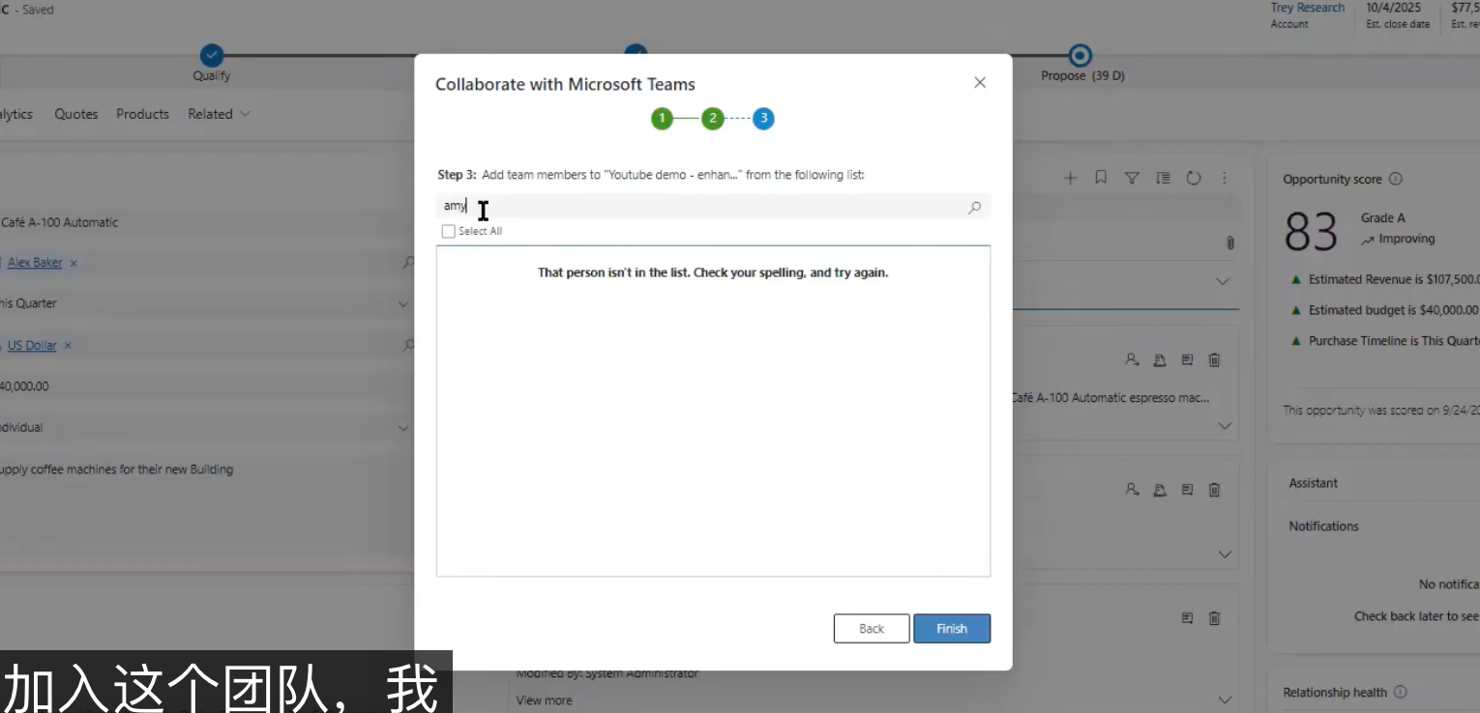Click the "Qualify" stage label
Viewport: 1480px width, 713px height.
click(212, 75)
